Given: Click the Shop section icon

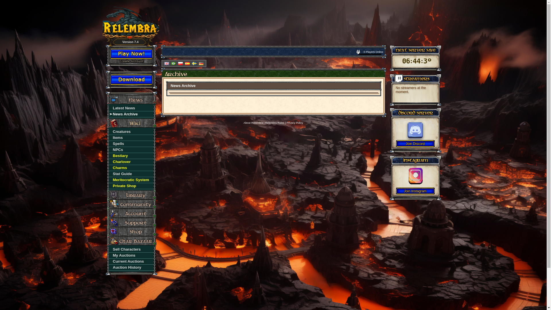Looking at the screenshot, I should (x=114, y=232).
